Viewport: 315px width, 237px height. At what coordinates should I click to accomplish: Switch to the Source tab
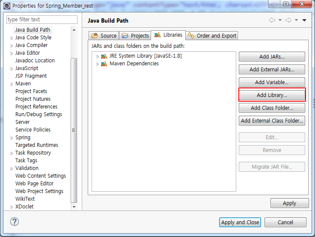(x=104, y=36)
